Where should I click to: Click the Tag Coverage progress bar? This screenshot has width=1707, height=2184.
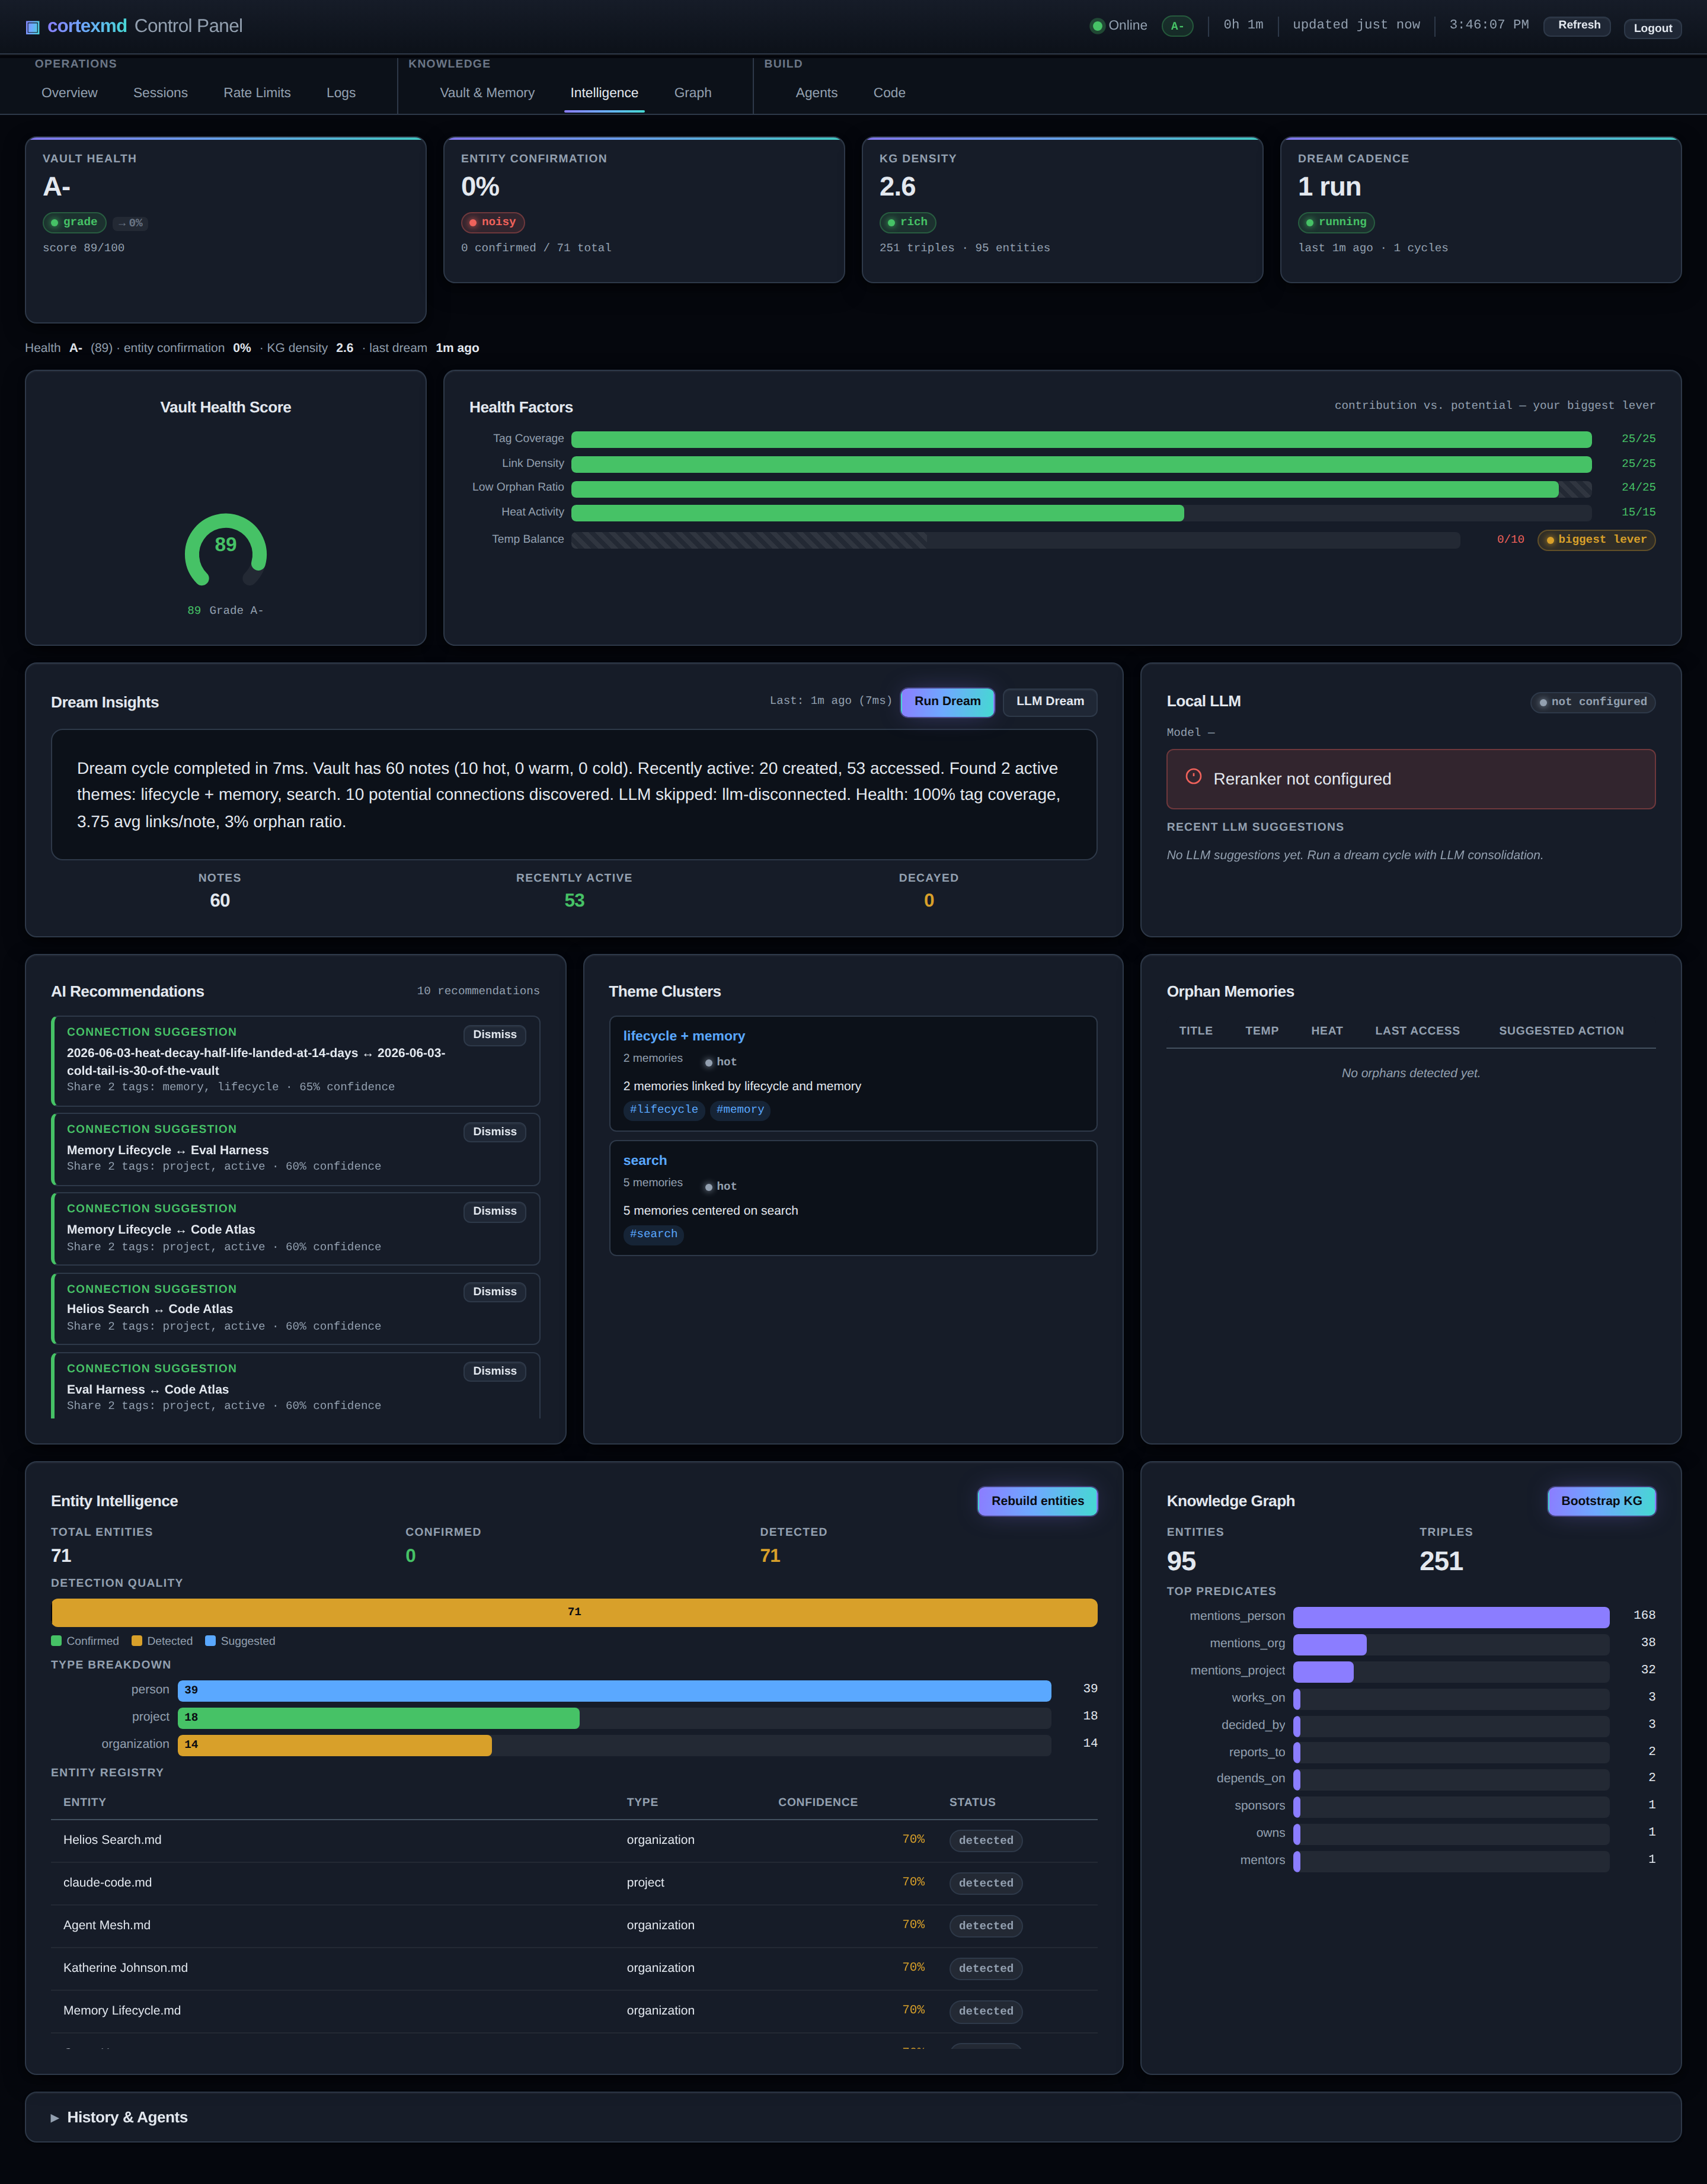(1081, 439)
